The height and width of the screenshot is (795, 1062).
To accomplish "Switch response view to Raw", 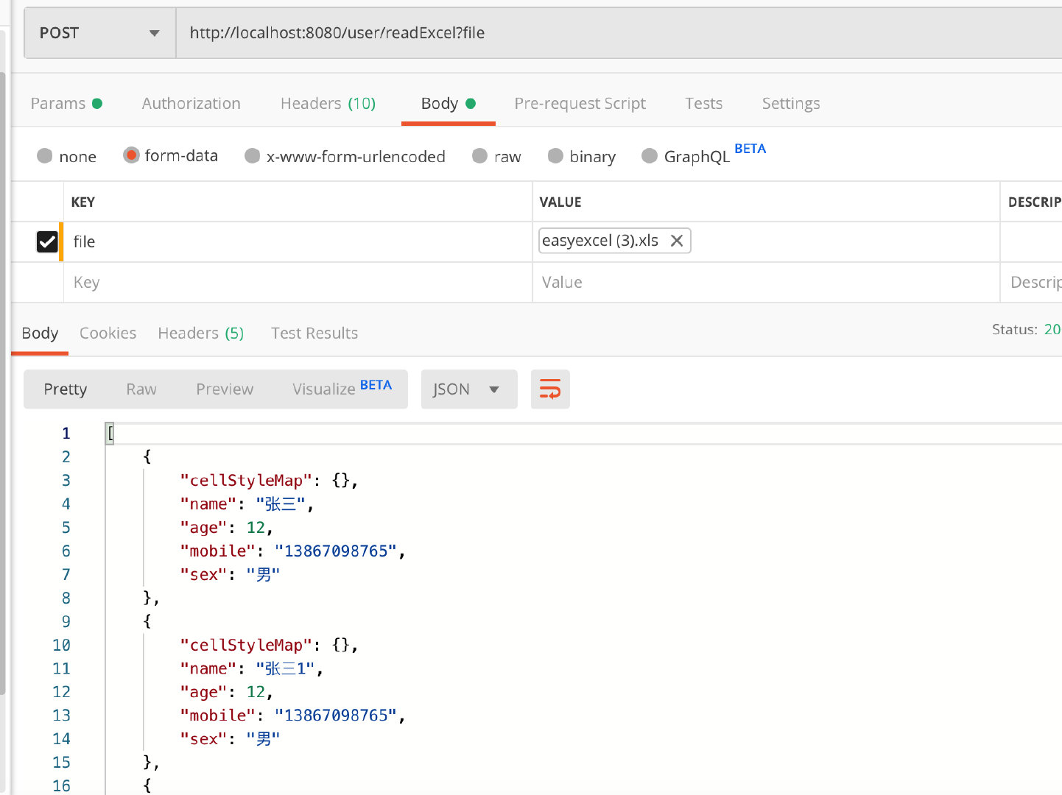I will point(141,389).
